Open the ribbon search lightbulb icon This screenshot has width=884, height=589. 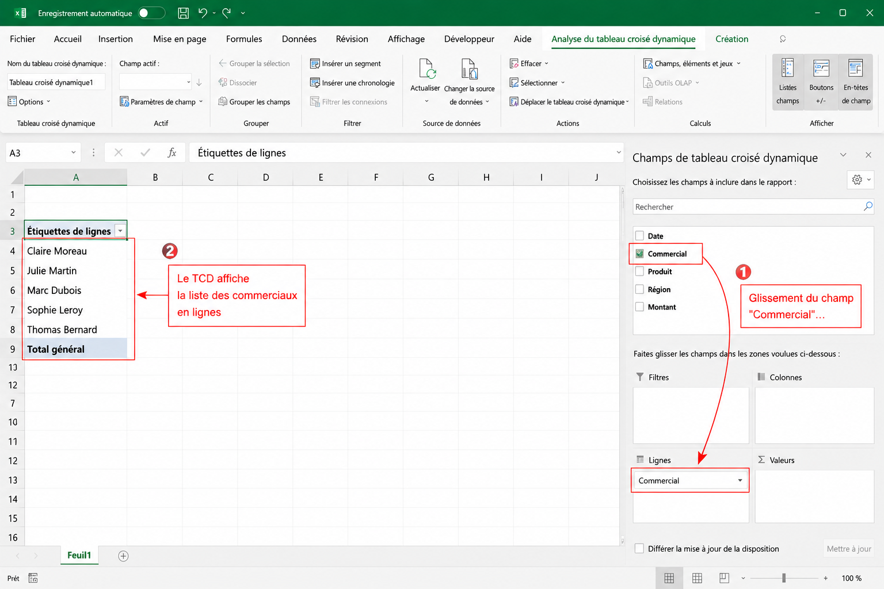point(783,39)
